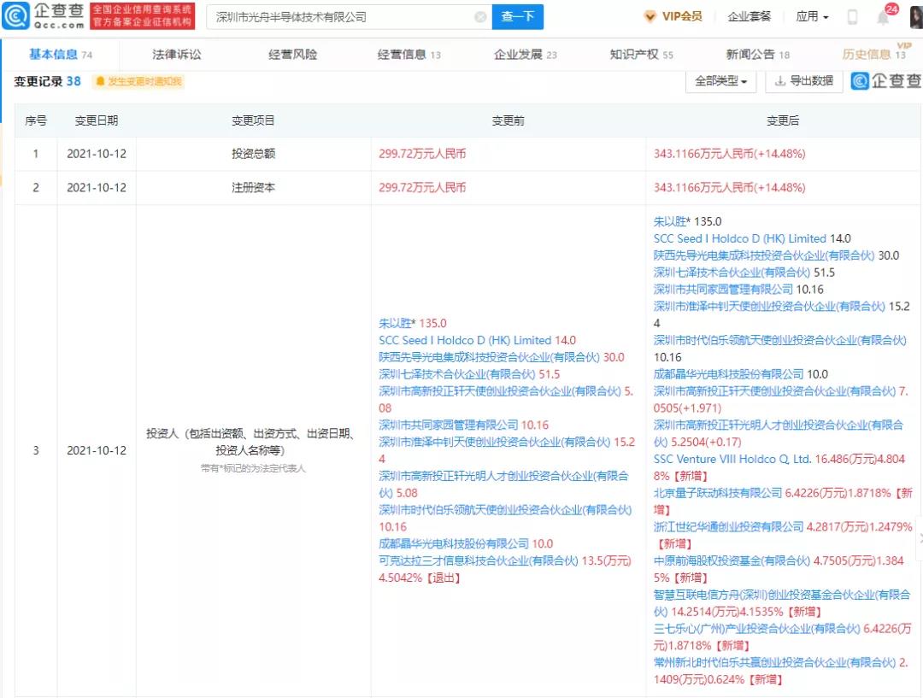Click 343.1166万元人民币 value in 投资总额 row
This screenshot has height=698, width=923.
tap(729, 154)
